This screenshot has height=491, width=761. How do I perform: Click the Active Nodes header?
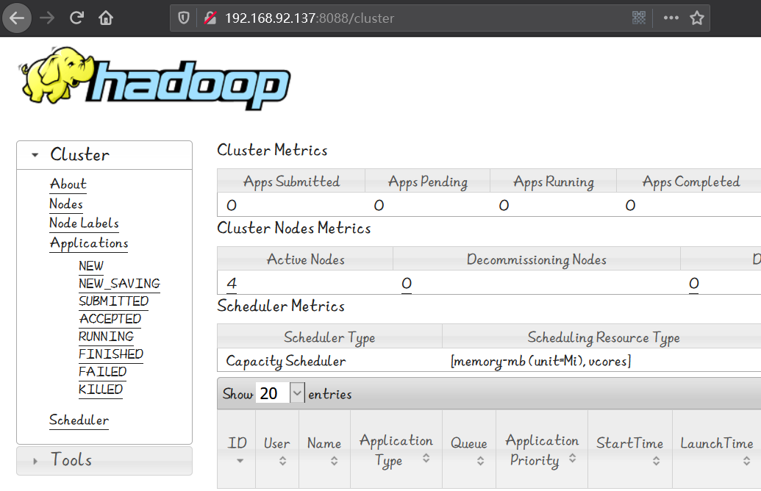[x=306, y=259]
